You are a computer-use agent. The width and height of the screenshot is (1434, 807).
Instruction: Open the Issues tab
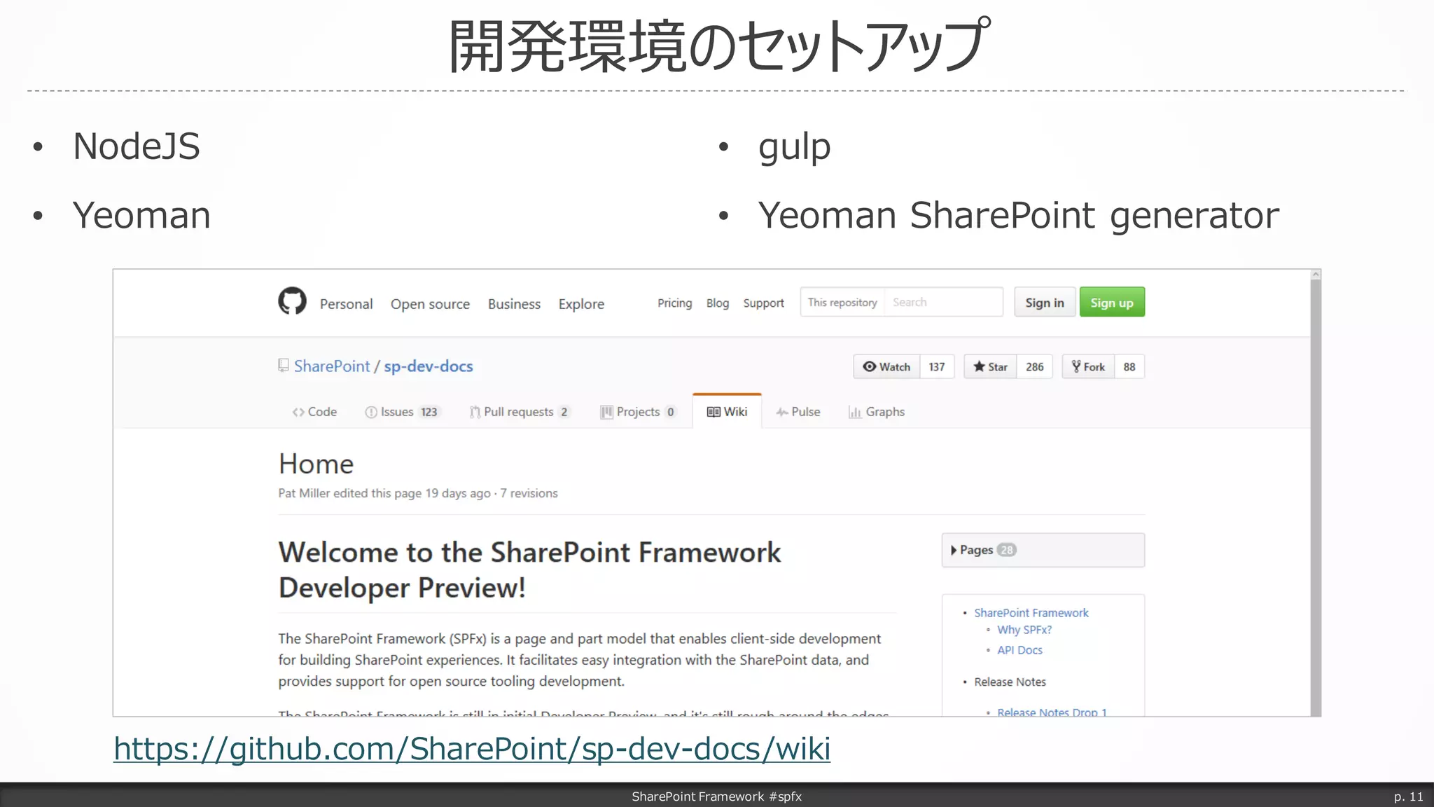tap(402, 412)
